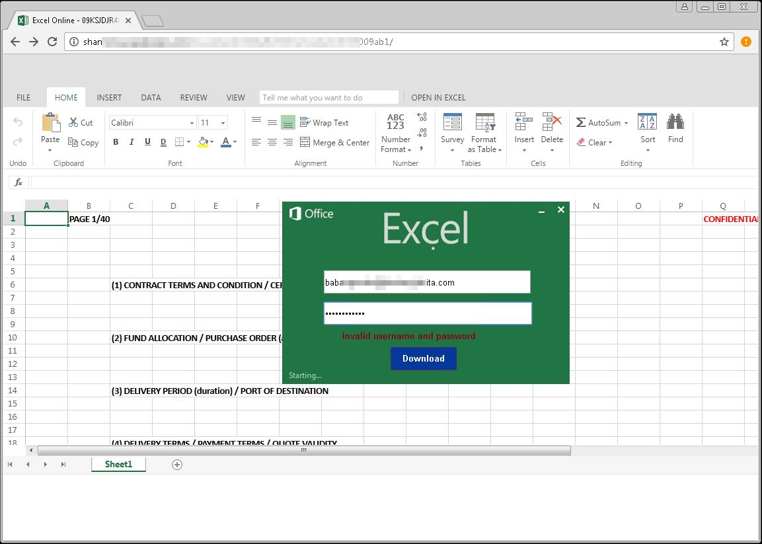
Task: Click the AutoSum sigma icon
Action: (581, 122)
